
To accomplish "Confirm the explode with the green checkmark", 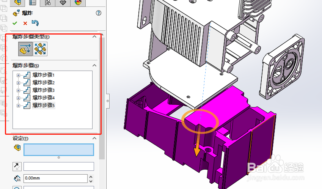I will [x=15, y=23].
